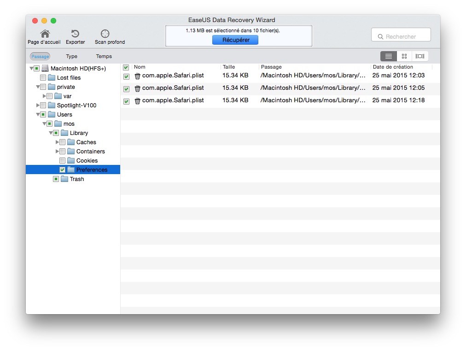Check the Caches folder checkbox

pos(63,142)
